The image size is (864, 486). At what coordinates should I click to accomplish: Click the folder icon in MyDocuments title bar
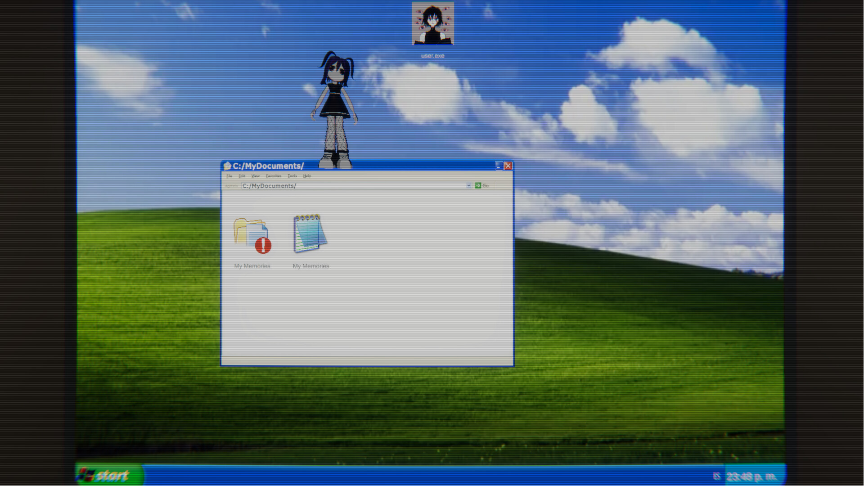click(x=227, y=166)
